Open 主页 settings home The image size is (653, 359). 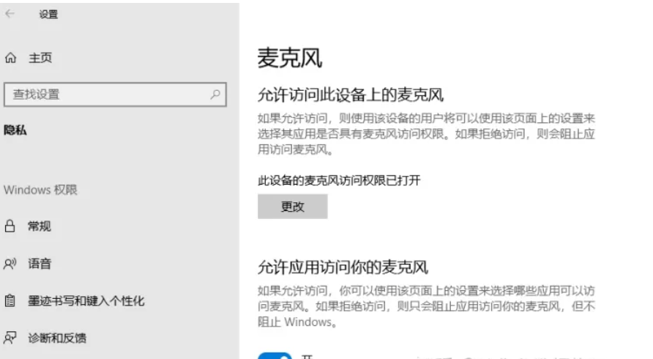[x=40, y=58]
